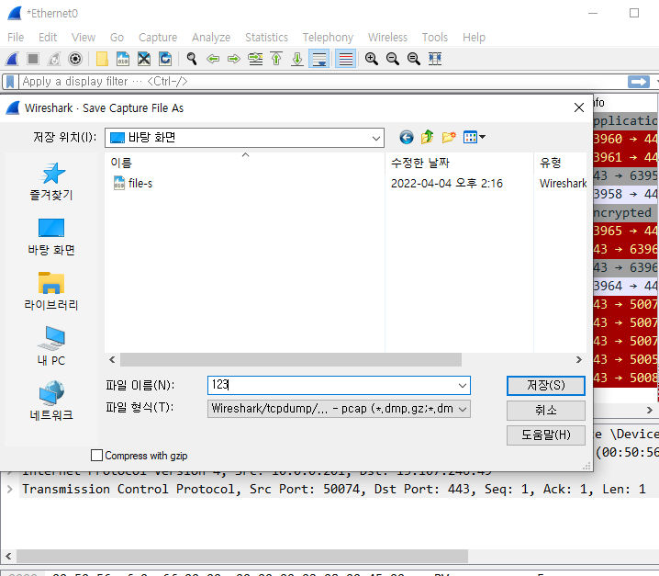Click file list horizontal scrollbar left arrow

pos(112,360)
